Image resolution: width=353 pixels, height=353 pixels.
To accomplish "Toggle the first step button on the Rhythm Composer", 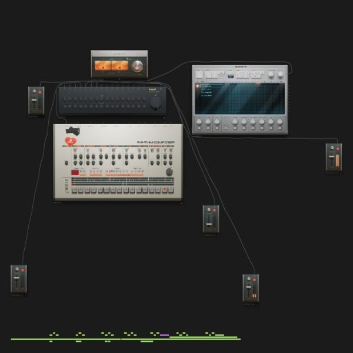I will pyautogui.click(x=74, y=190).
